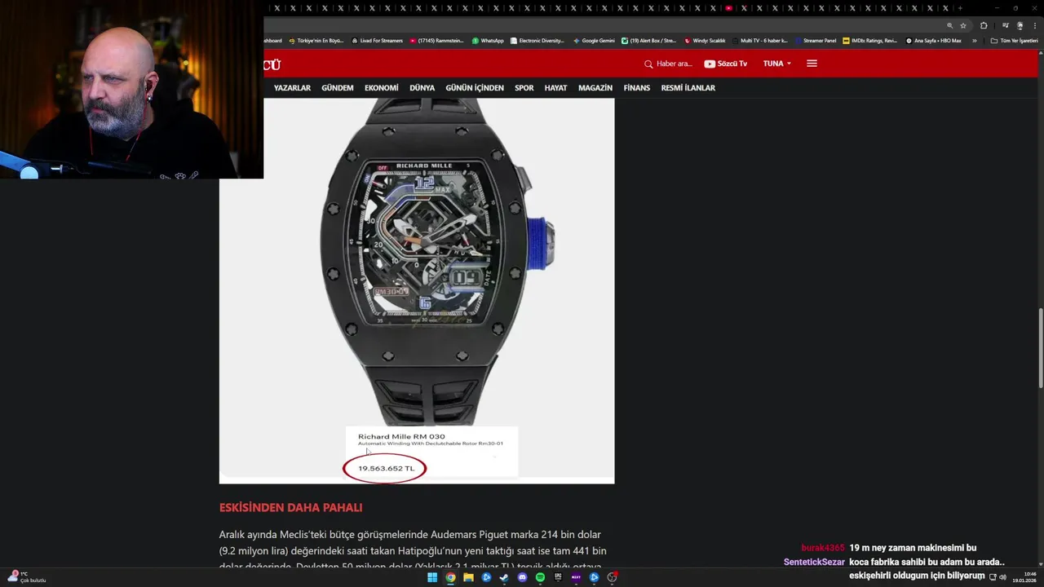Open the browser extensions puzzle icon

(x=984, y=25)
